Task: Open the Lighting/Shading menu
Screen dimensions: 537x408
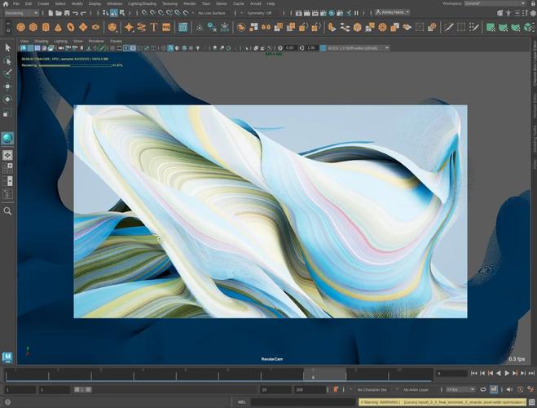Action: pos(141,3)
